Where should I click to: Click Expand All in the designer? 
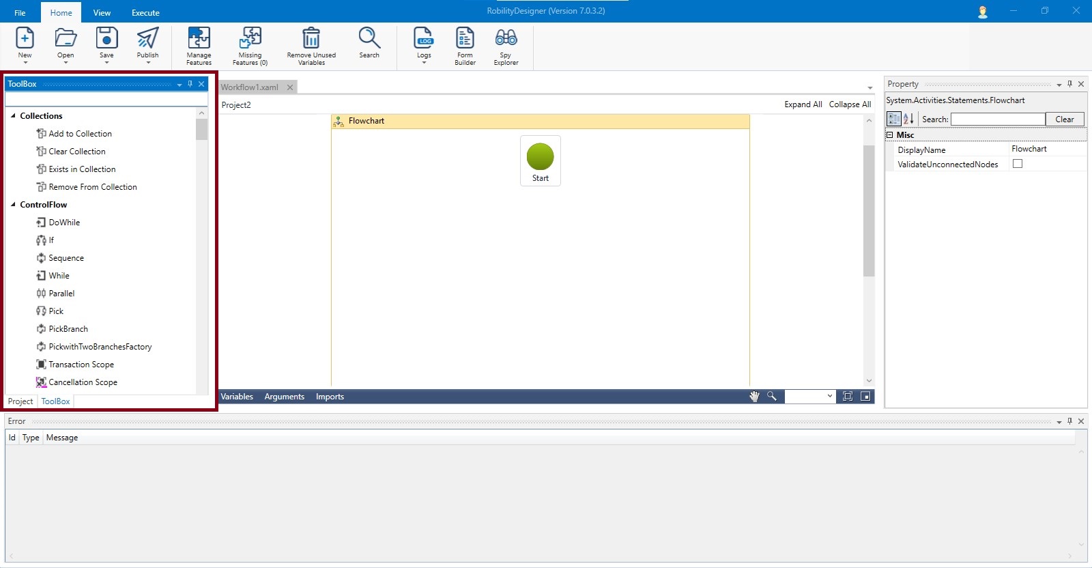coord(803,104)
